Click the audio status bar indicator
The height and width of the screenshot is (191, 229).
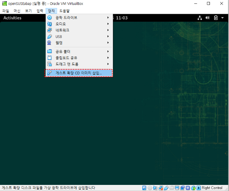tap(155, 188)
